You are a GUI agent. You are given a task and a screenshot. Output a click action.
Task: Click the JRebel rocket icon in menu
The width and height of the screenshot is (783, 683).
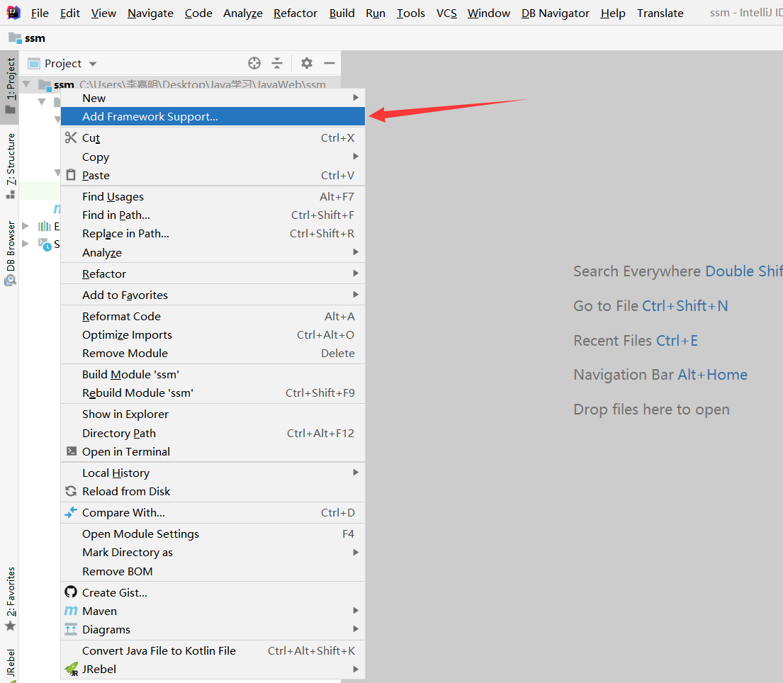point(72,669)
